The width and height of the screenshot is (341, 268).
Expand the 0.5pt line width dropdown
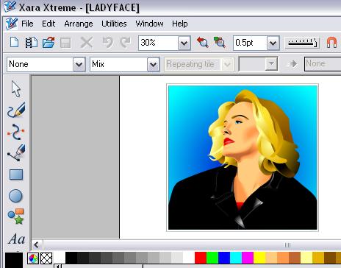point(273,43)
